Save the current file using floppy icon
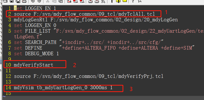 pyautogui.click(x=12, y=1)
